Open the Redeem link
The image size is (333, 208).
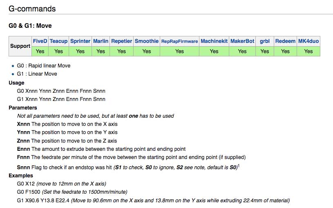click(285, 41)
